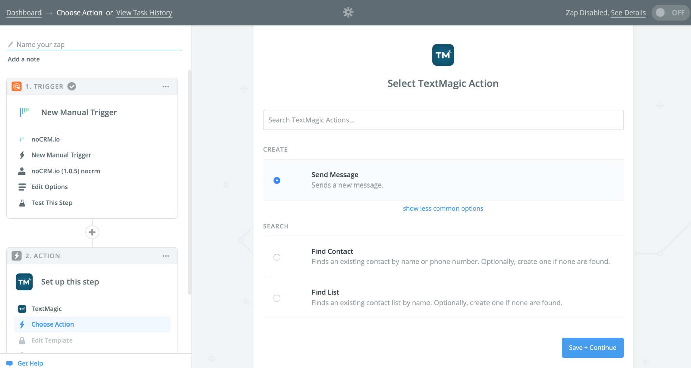Select the Find Contact radio button
Screen dimensions: 691x368
pos(277,257)
